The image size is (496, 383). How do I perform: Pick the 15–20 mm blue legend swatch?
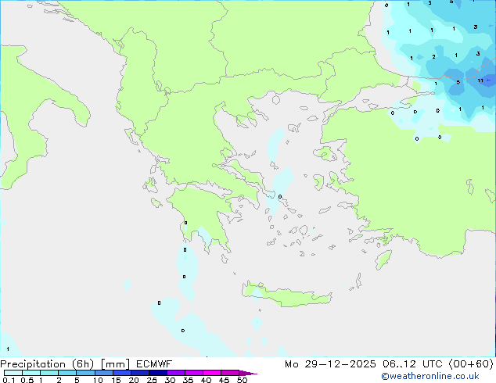click(x=122, y=373)
